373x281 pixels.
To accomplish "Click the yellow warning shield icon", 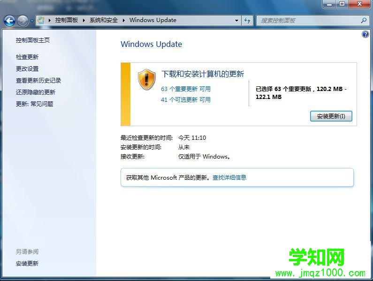I will point(146,80).
